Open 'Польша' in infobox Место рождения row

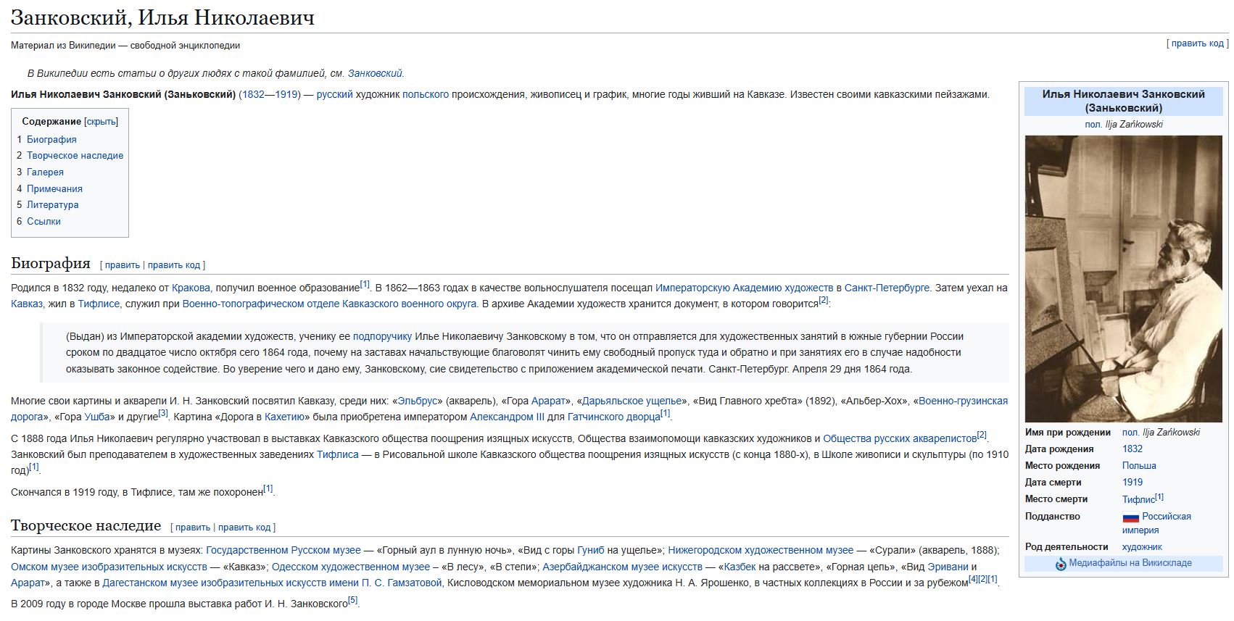click(1139, 466)
